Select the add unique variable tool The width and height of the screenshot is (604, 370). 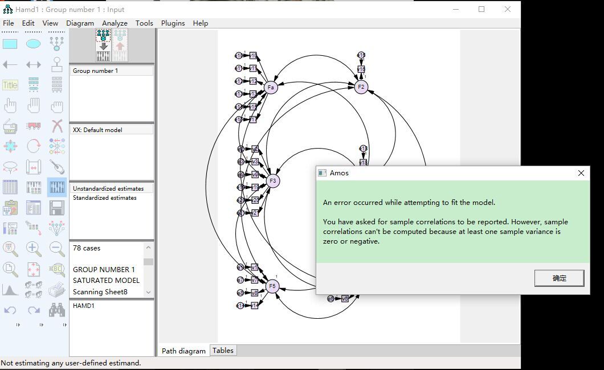pos(57,65)
